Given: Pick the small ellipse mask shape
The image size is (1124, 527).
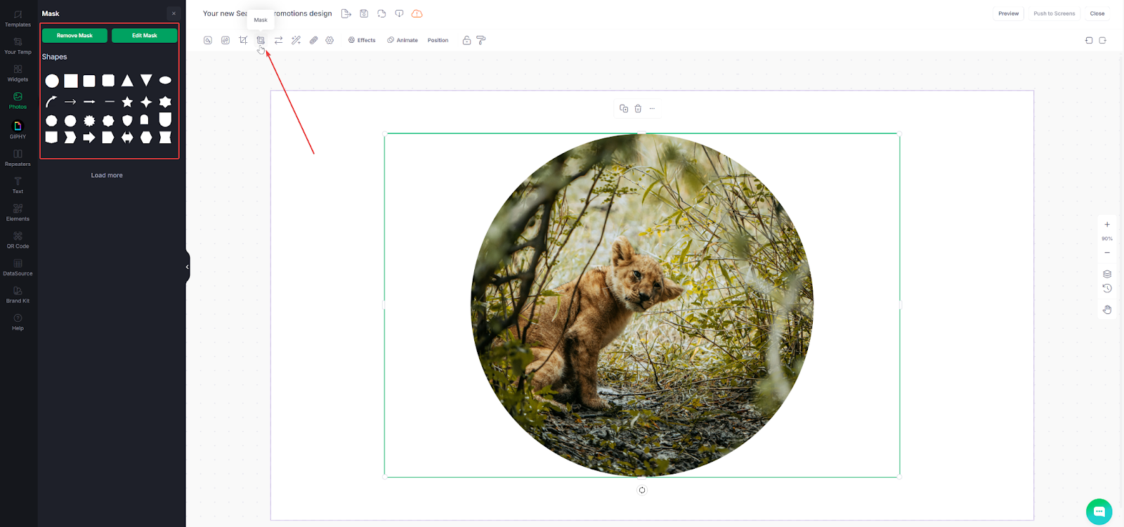Looking at the screenshot, I should click(x=165, y=81).
